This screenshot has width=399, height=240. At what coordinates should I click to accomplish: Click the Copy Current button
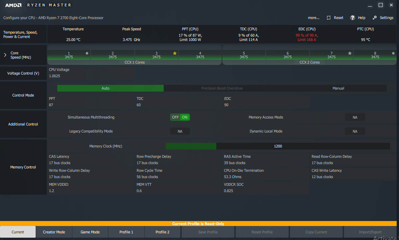tap(316, 232)
